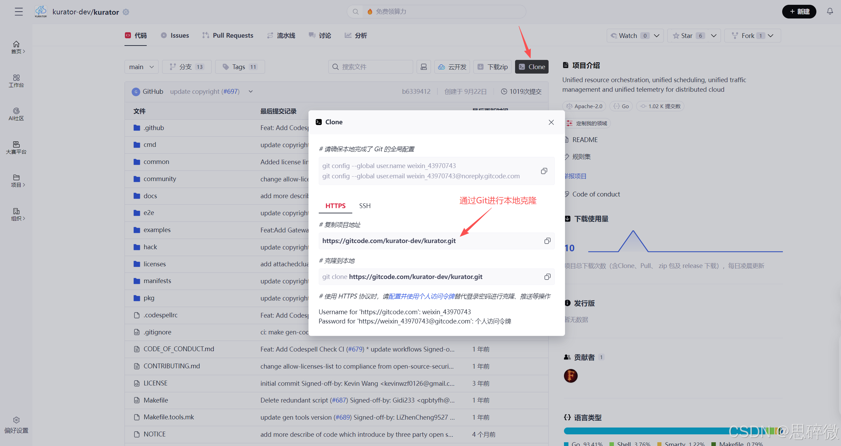The image size is (841, 446).
Task: Copy the git clone command
Action: point(547,277)
